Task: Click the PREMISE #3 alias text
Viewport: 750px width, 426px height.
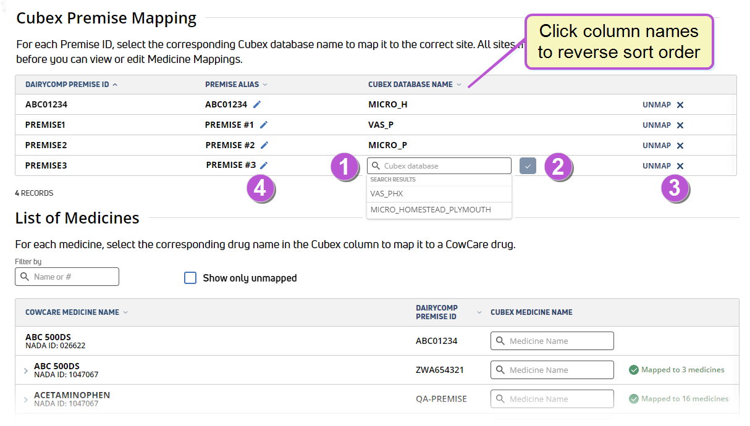Action: click(x=231, y=165)
